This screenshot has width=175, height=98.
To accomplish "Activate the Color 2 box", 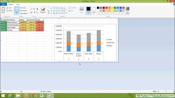I will 94,11.
